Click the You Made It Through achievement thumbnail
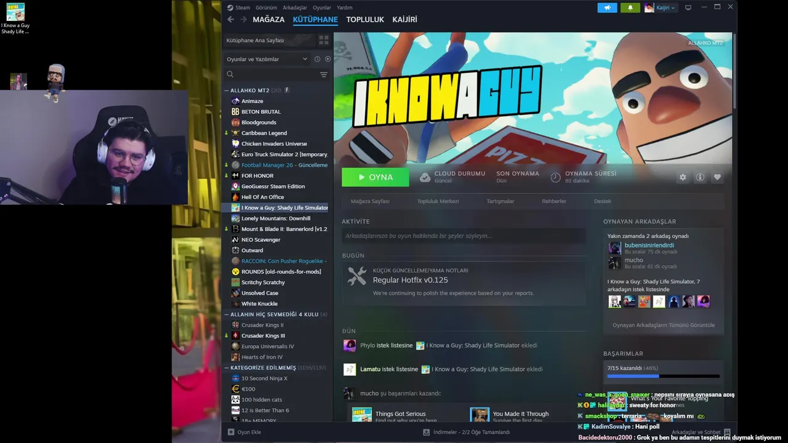 point(480,414)
